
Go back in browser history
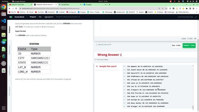(x=10, y=8)
